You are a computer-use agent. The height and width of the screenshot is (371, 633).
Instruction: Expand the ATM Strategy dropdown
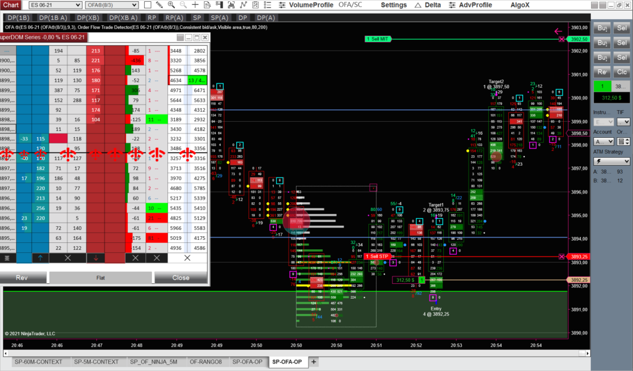coord(611,161)
